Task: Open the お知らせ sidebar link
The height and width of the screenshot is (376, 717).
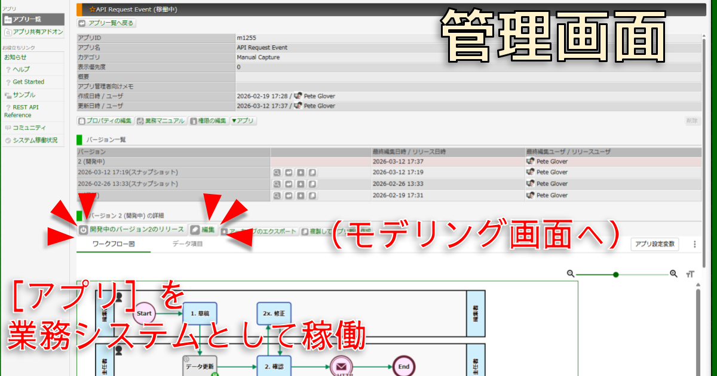Action: (16, 57)
